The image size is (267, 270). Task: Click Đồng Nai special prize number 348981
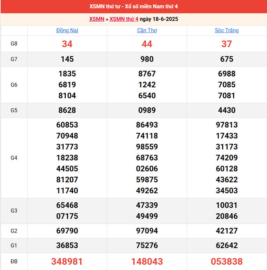tap(67, 261)
